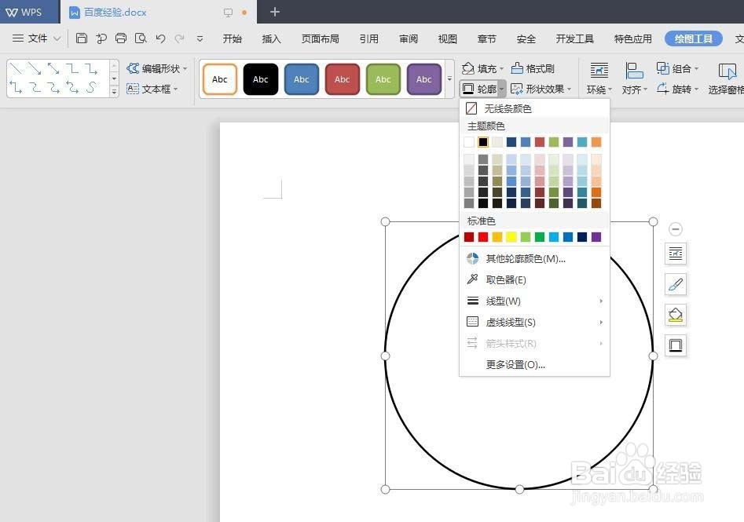The height and width of the screenshot is (522, 744).
Task: Expand the Dash Style (虚线线型) submenu
Action: pos(511,322)
